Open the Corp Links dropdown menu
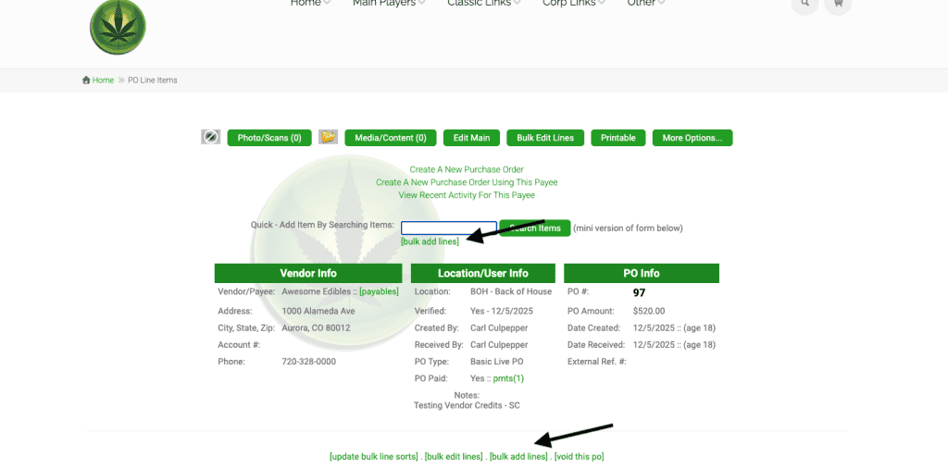The height and width of the screenshot is (469, 948). (574, 4)
